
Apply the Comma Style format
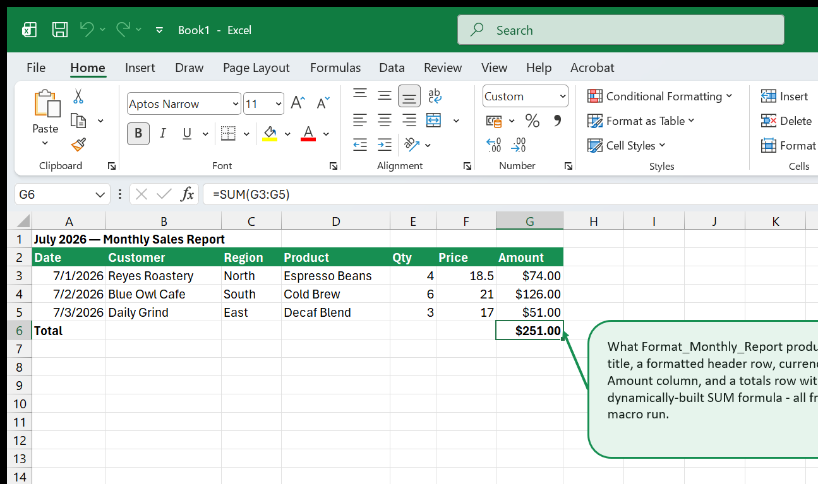click(x=557, y=121)
